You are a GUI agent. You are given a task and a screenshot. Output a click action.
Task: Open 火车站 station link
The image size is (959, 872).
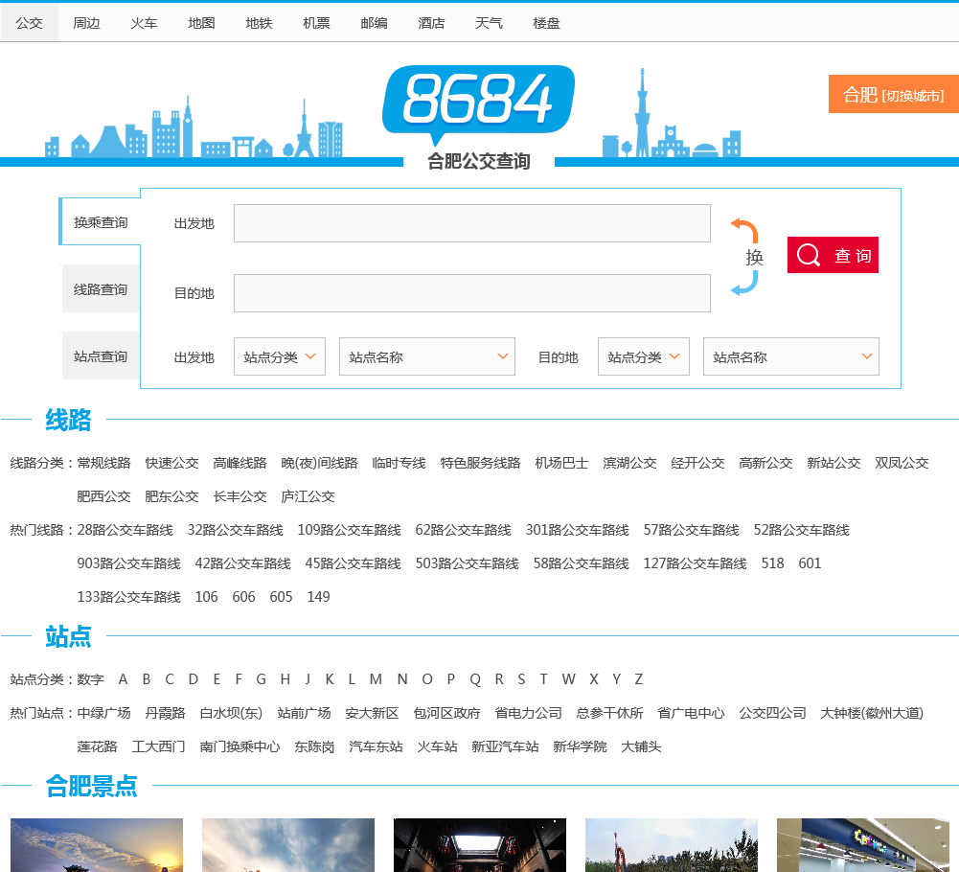point(437,746)
